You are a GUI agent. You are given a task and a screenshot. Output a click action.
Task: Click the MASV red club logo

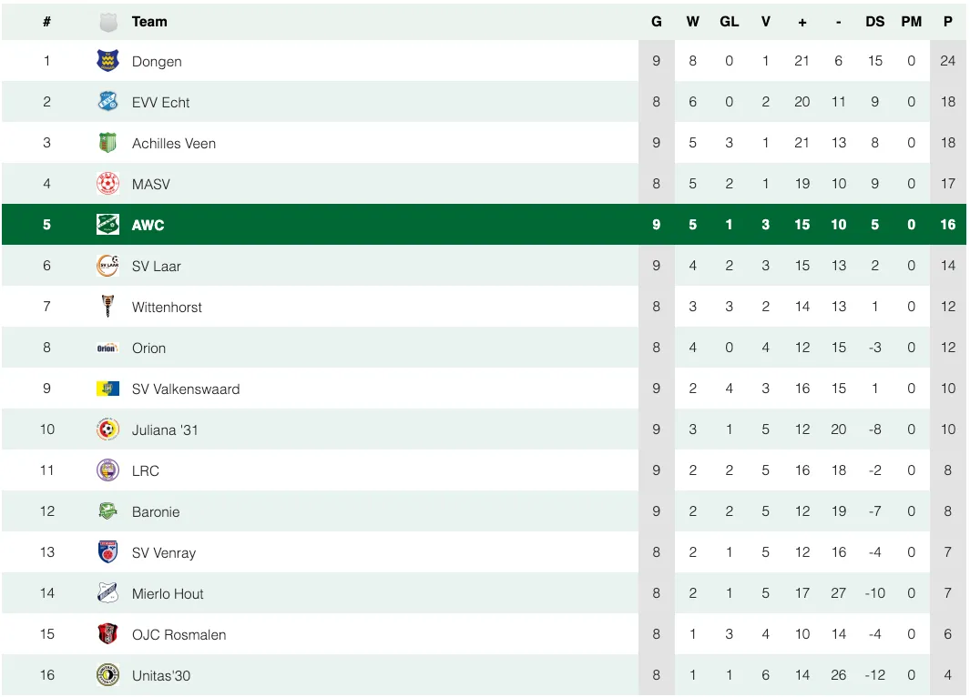pos(107,184)
